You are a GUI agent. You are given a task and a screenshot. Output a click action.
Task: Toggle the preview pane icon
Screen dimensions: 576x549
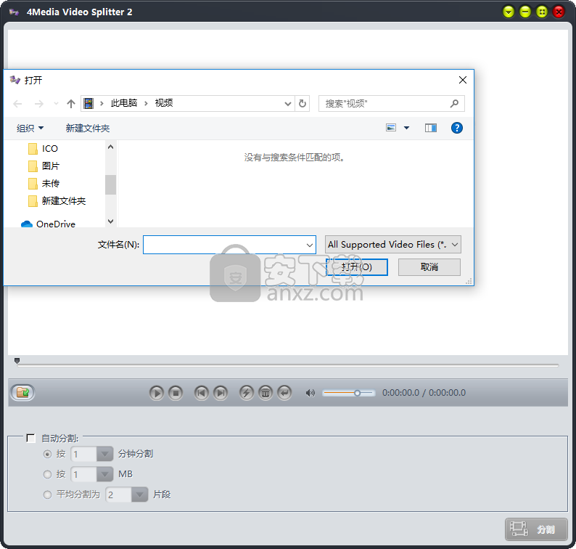pyautogui.click(x=430, y=128)
